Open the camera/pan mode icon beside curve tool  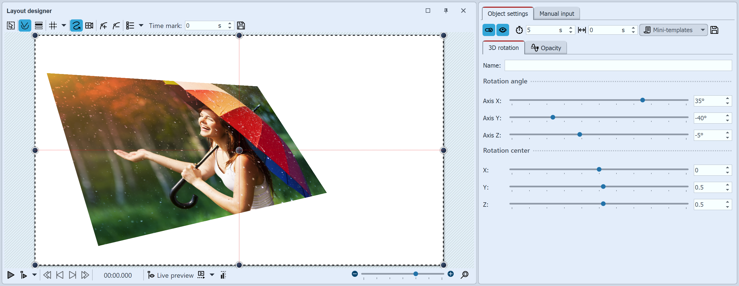point(89,25)
